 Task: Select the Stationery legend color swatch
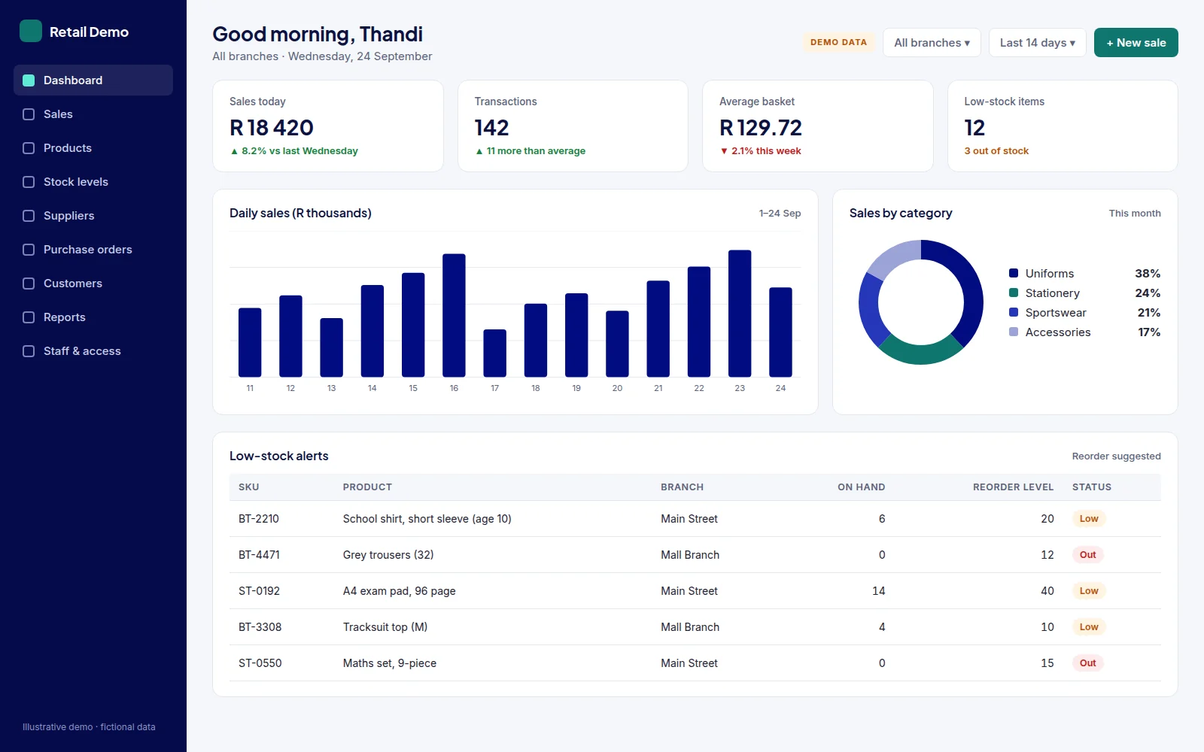[1014, 293]
